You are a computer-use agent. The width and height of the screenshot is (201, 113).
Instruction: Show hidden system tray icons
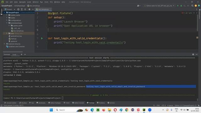tap(163, 110)
